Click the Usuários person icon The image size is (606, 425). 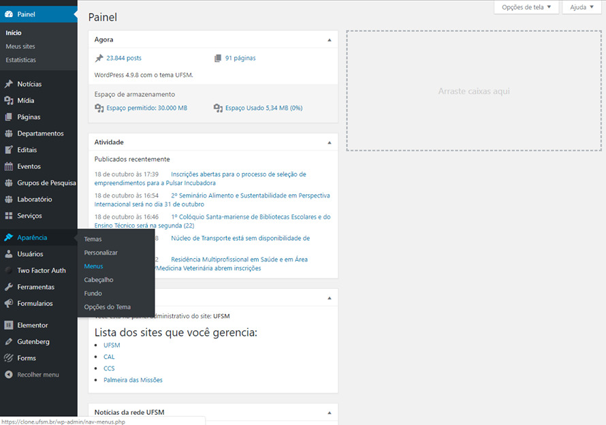click(x=9, y=254)
